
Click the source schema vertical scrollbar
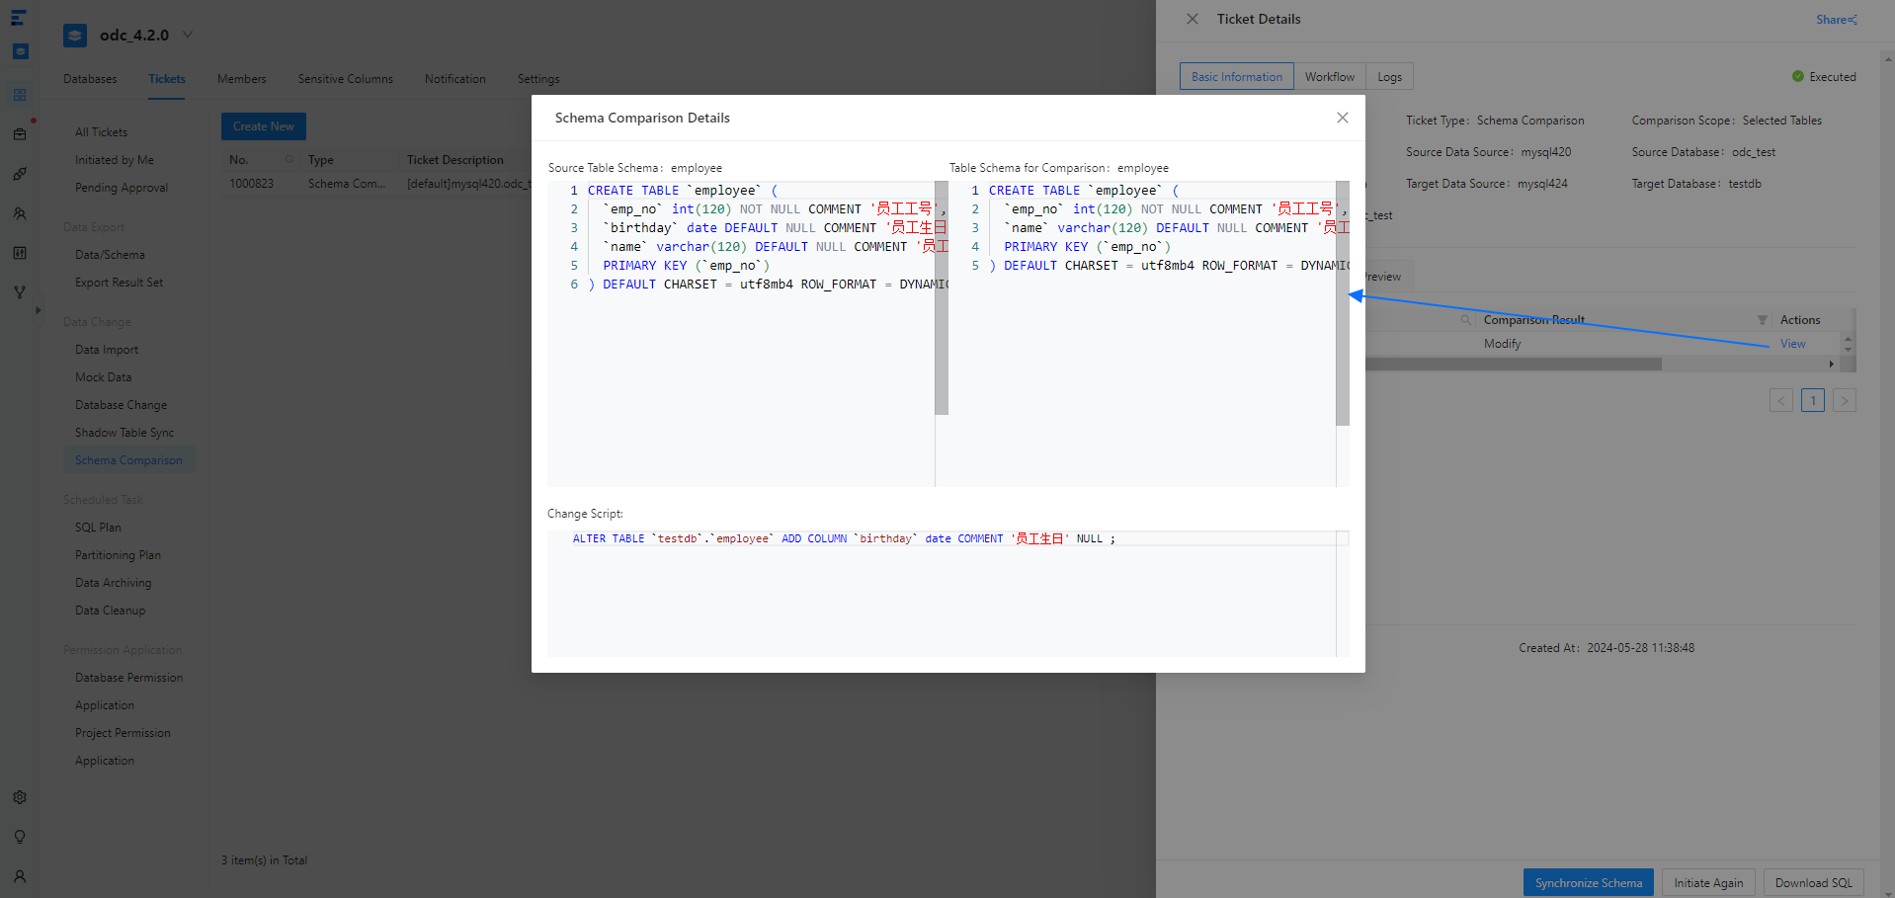coord(942,296)
